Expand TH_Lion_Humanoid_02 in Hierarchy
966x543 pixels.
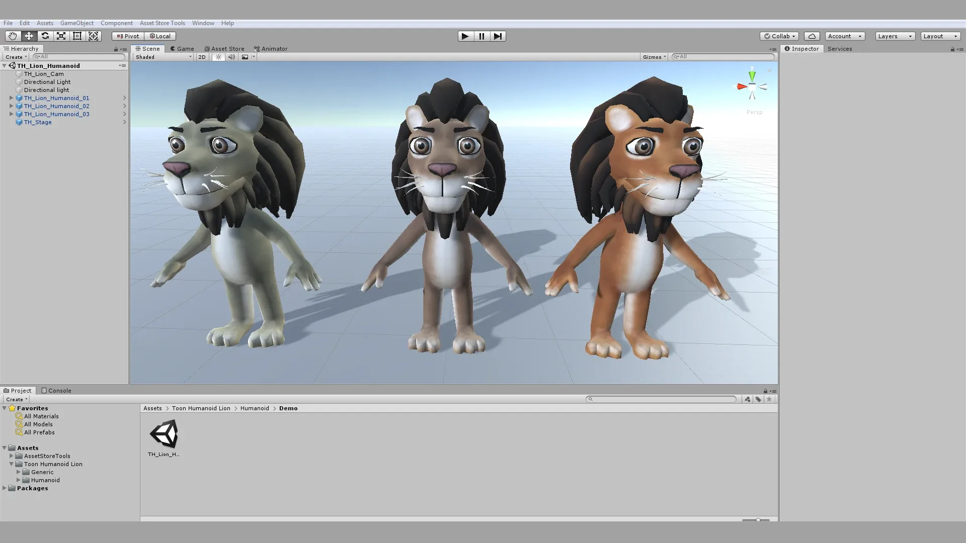(11, 106)
